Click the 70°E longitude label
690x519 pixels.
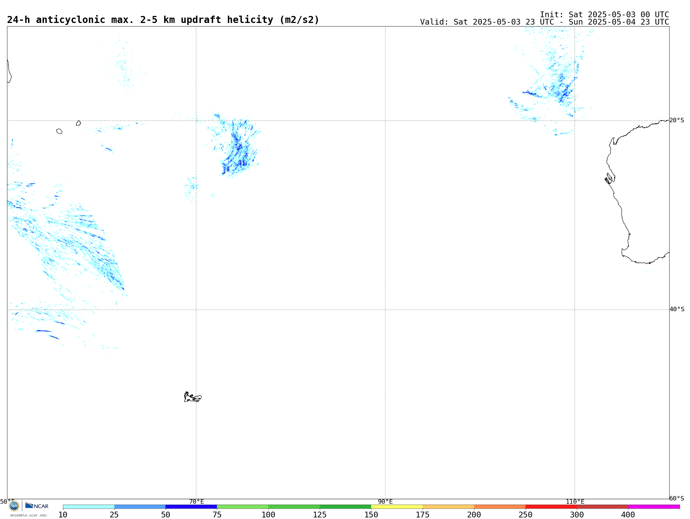196,502
